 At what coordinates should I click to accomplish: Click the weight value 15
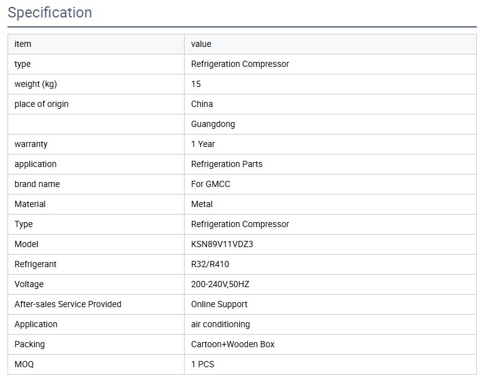pos(196,84)
